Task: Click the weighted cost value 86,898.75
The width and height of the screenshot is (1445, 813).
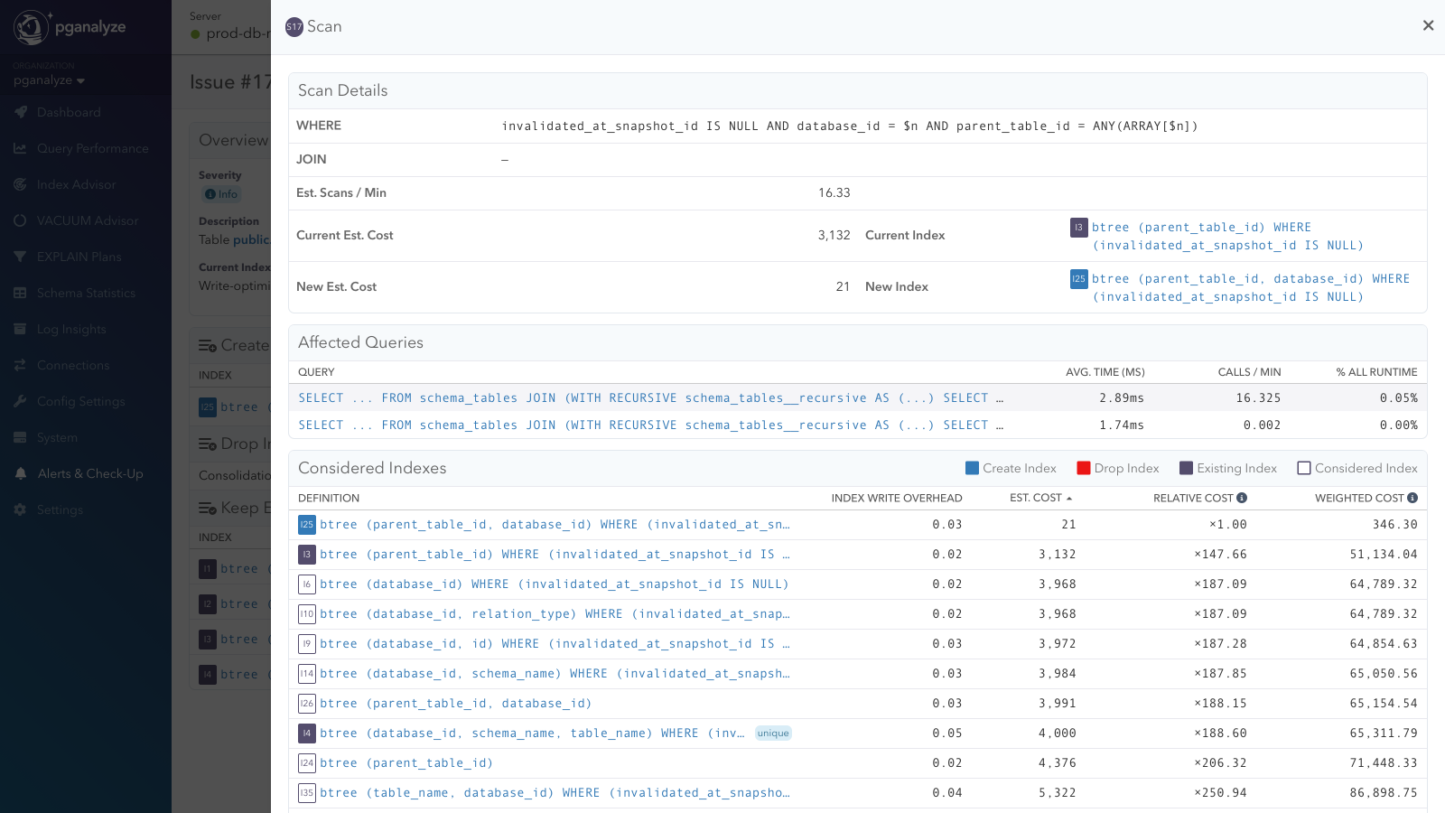Action: [x=1384, y=793]
